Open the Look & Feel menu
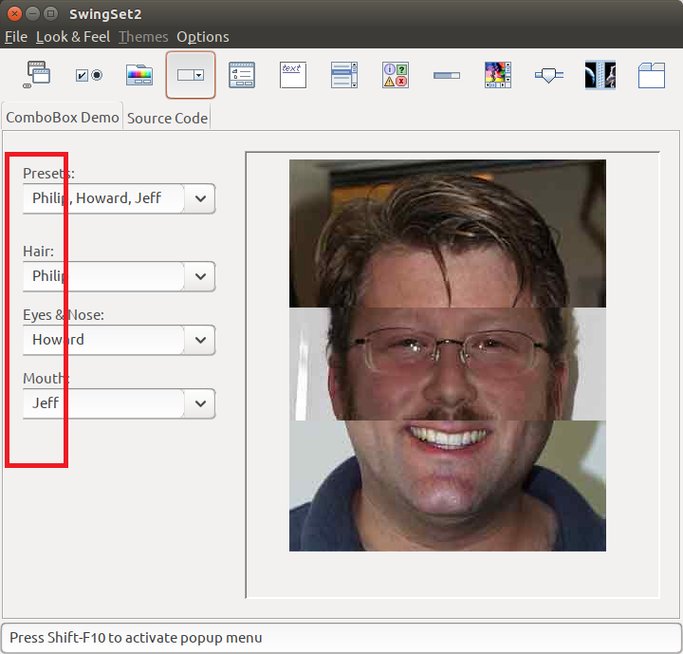 [73, 37]
